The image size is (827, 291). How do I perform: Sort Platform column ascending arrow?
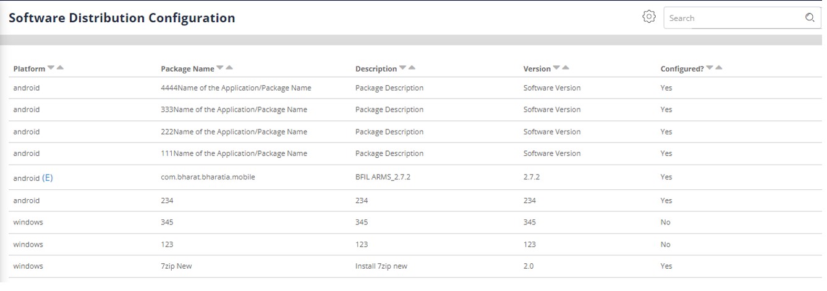(x=60, y=68)
